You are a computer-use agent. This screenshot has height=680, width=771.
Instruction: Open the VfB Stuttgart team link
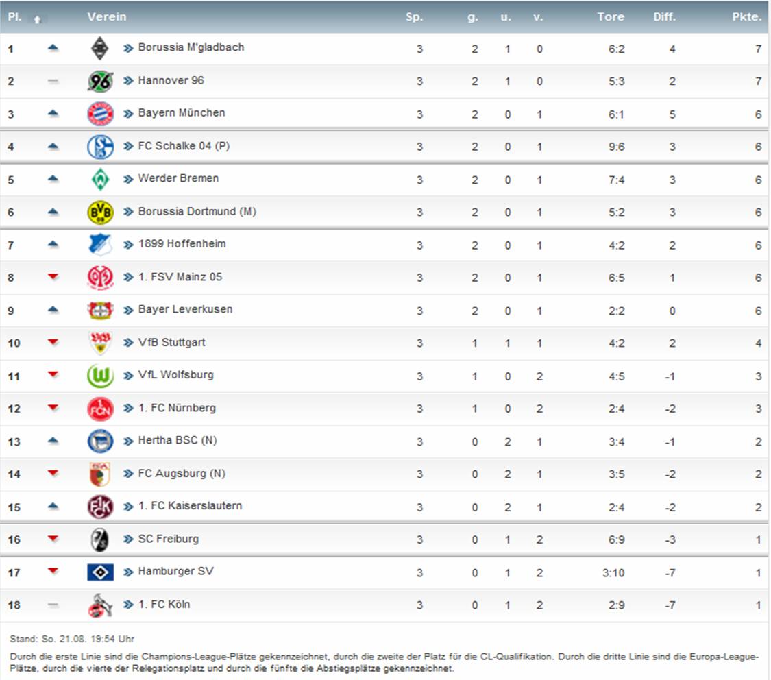171,342
